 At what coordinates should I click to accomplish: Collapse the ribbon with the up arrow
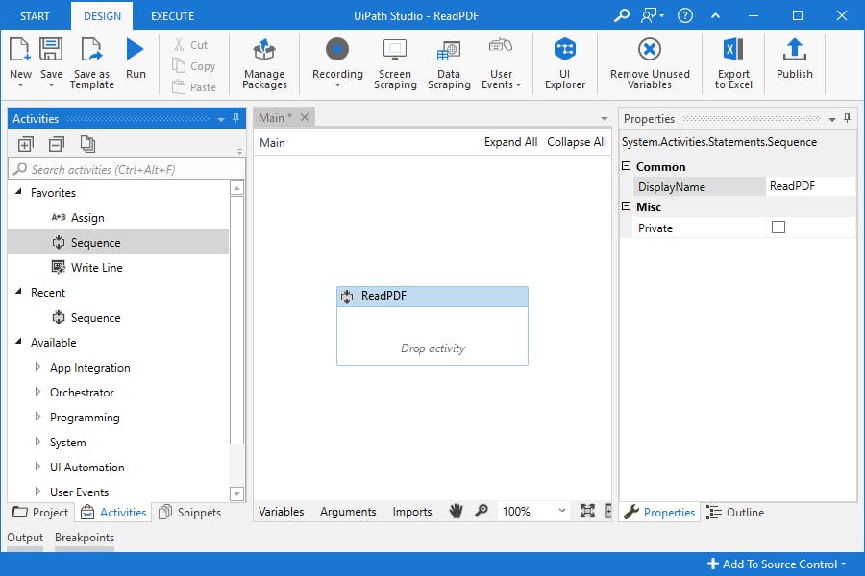[x=715, y=15]
